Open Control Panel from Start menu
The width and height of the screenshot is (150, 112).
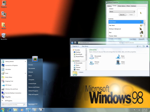pos(32,83)
